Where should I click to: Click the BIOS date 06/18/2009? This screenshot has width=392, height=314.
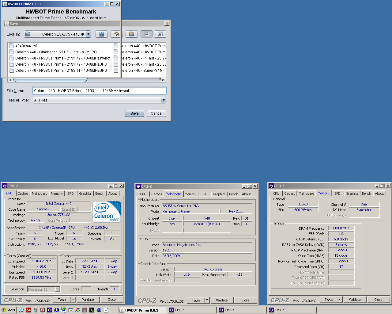pos(207,256)
